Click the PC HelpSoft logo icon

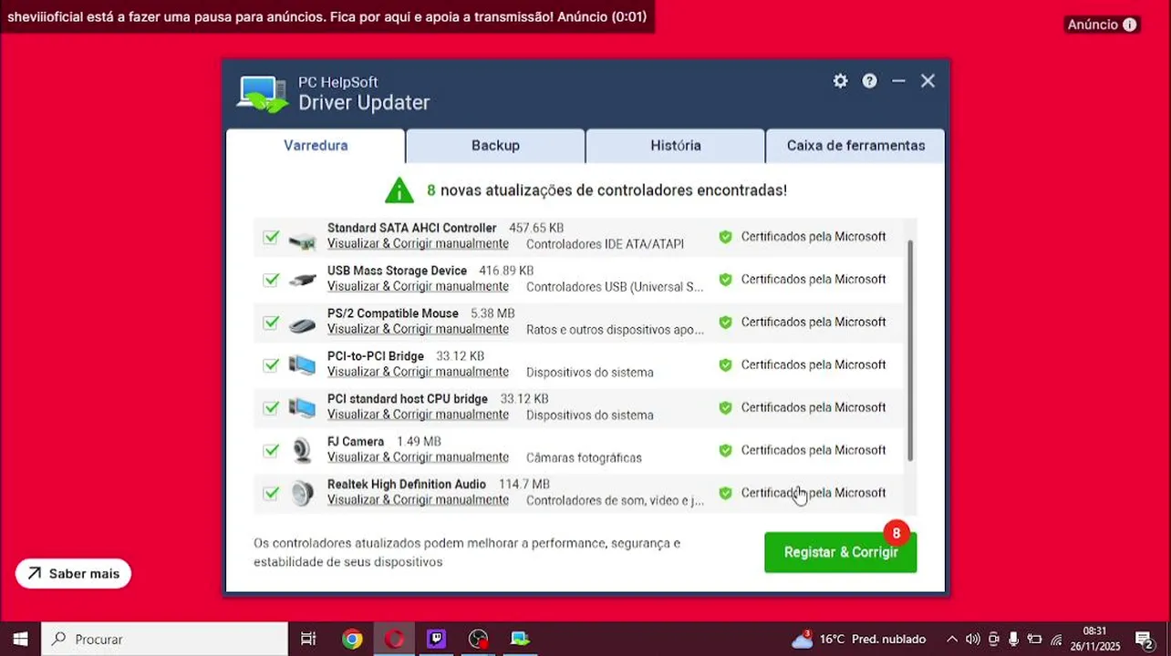(263, 94)
